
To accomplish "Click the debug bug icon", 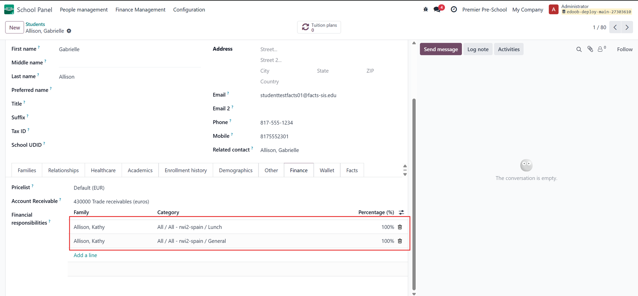I will tap(426, 10).
